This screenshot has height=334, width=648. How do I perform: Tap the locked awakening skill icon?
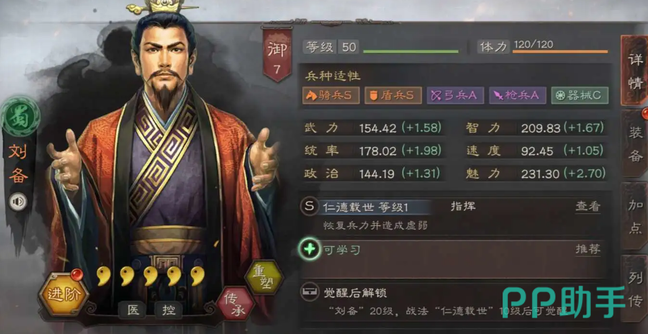(x=309, y=292)
